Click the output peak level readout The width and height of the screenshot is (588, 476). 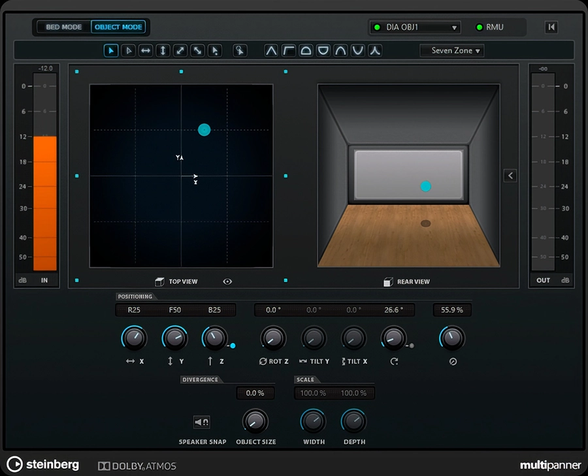click(x=543, y=69)
